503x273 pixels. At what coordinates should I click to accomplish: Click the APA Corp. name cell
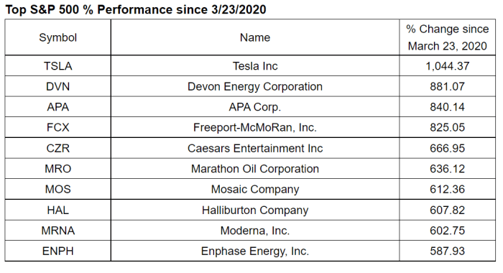pyautogui.click(x=255, y=107)
